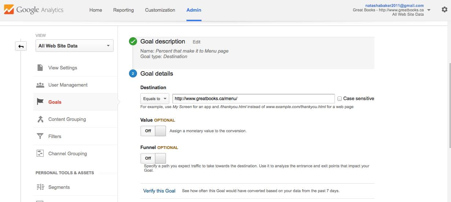
Task: Switch to the Reporting tab
Action: tap(123, 10)
